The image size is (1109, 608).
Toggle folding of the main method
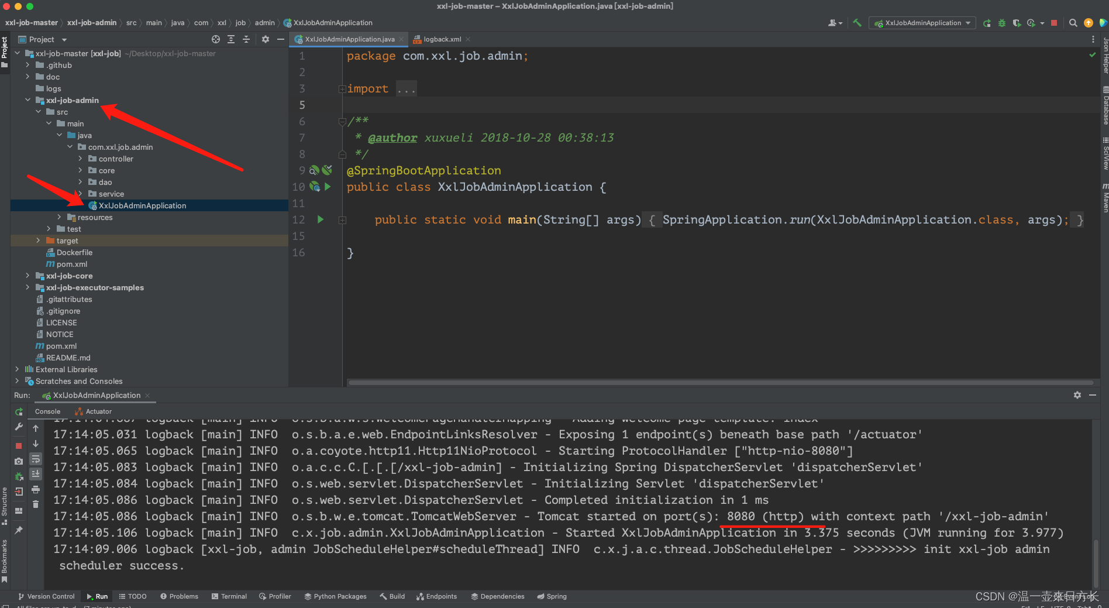342,220
